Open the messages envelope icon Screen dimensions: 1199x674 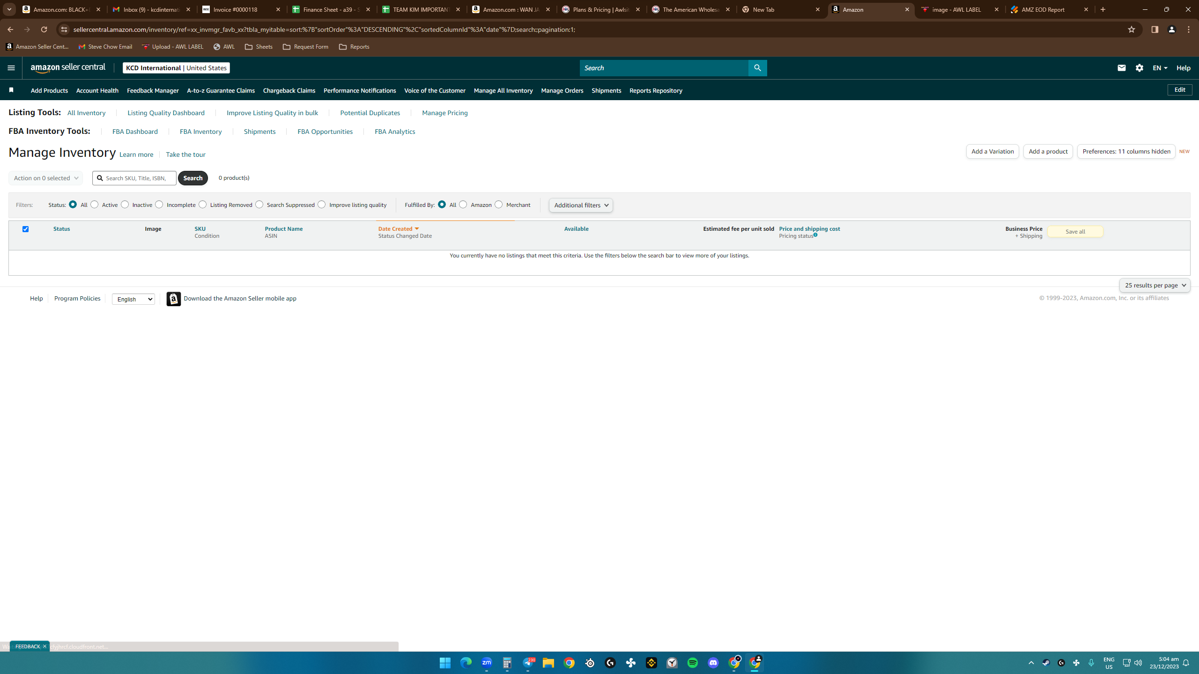1121,68
